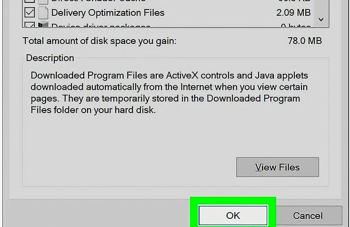The width and height of the screenshot is (350, 227).
Task: Cancel the disk cleanup dialog
Action: (308, 216)
